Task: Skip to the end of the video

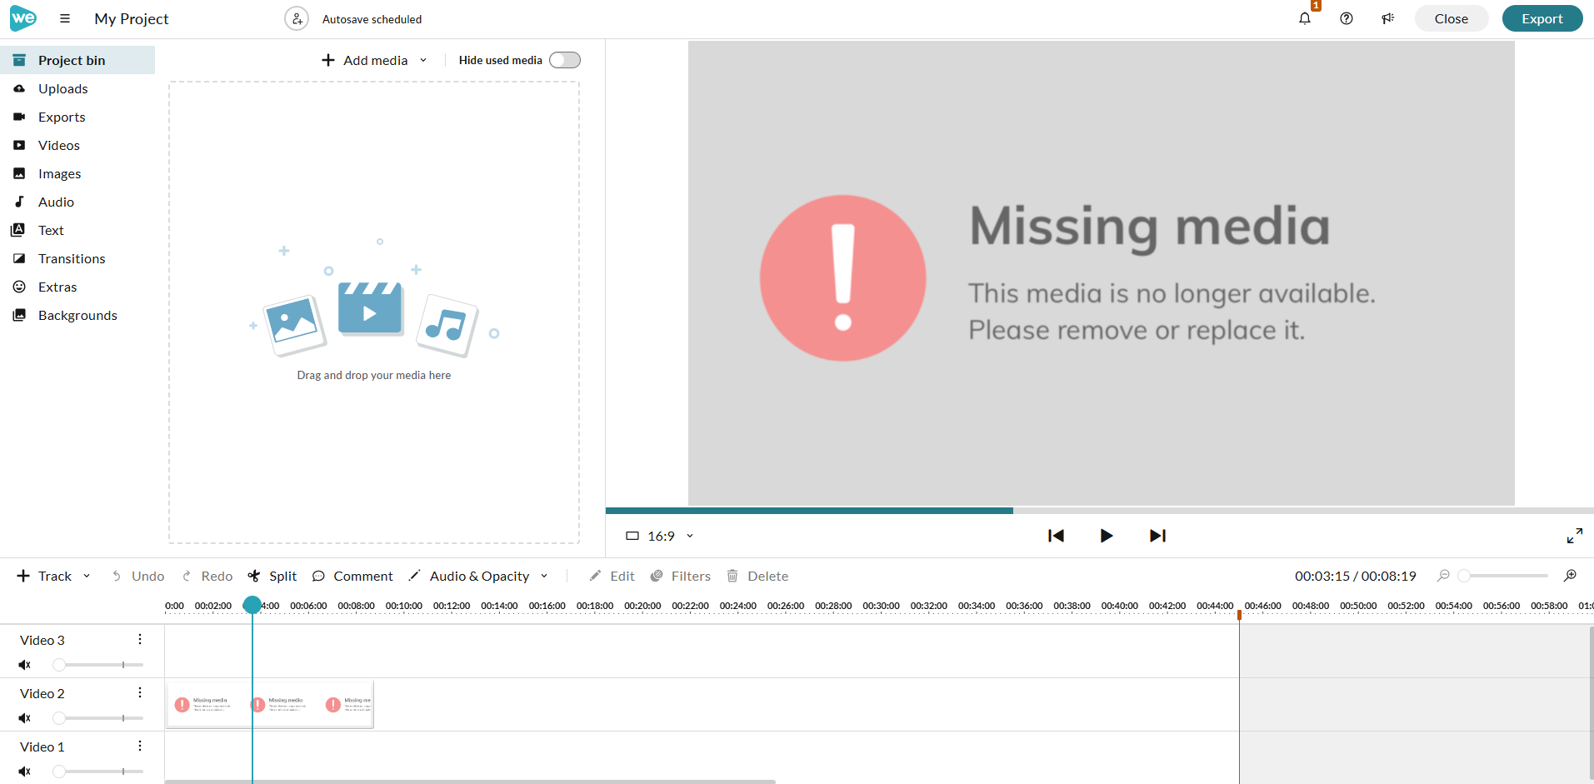Action: click(x=1157, y=536)
